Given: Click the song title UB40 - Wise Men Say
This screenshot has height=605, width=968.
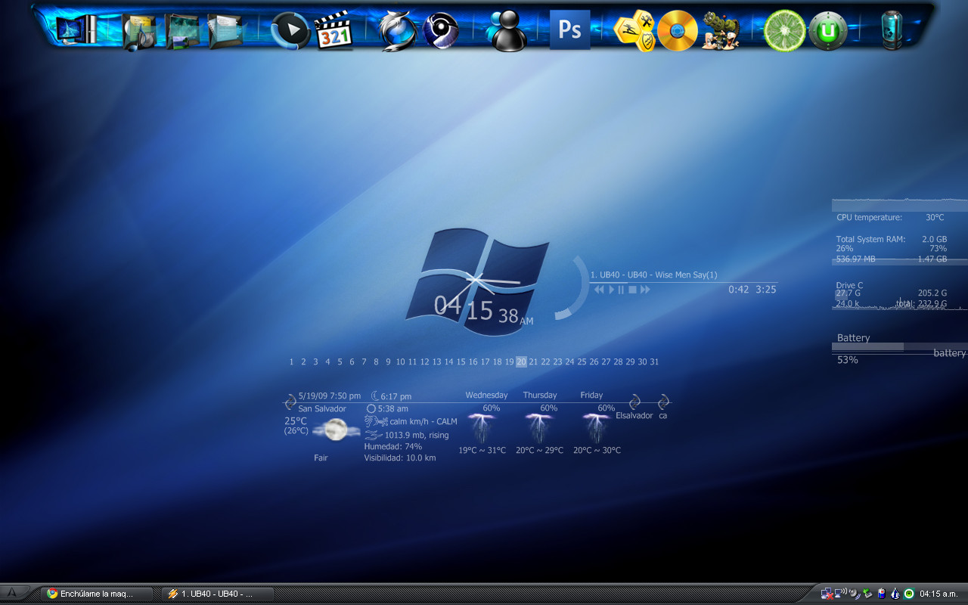Looking at the screenshot, I should [653, 275].
